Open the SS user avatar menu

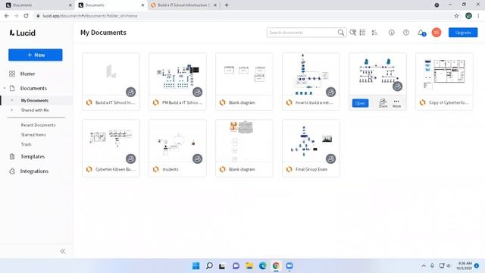(436, 33)
